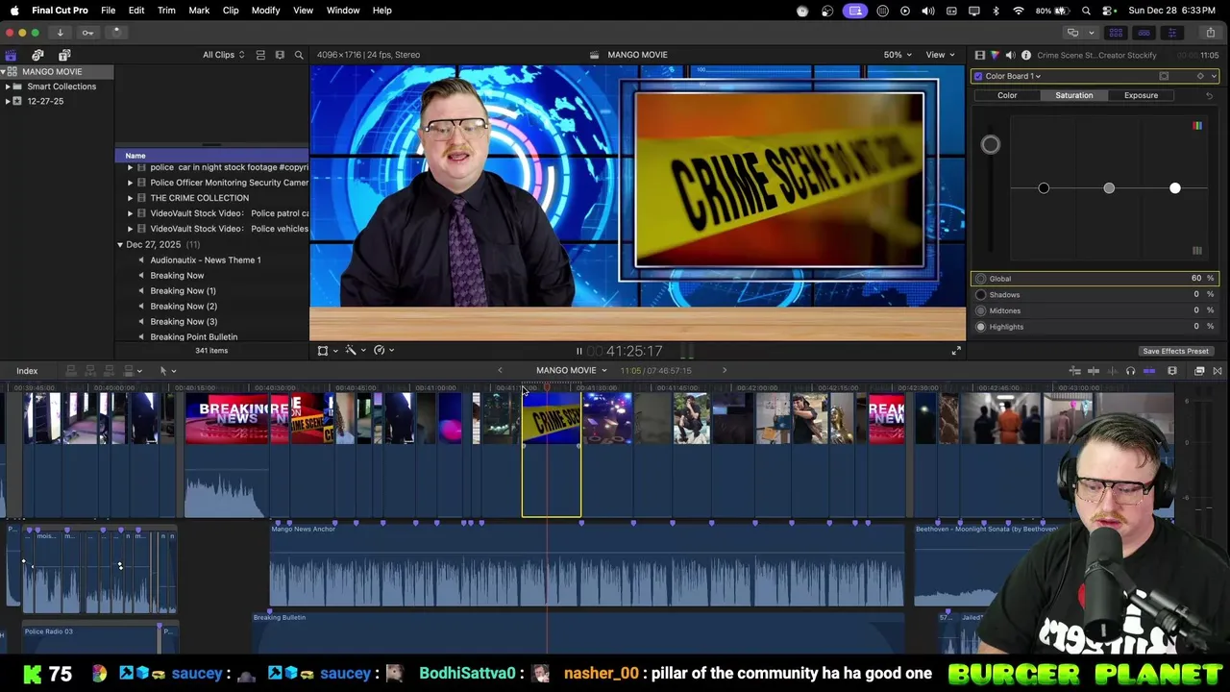Switch to the Color tab

[x=1007, y=95]
